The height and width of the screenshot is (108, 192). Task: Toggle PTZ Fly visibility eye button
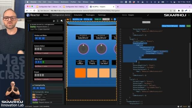pyautogui.click(x=88, y=19)
